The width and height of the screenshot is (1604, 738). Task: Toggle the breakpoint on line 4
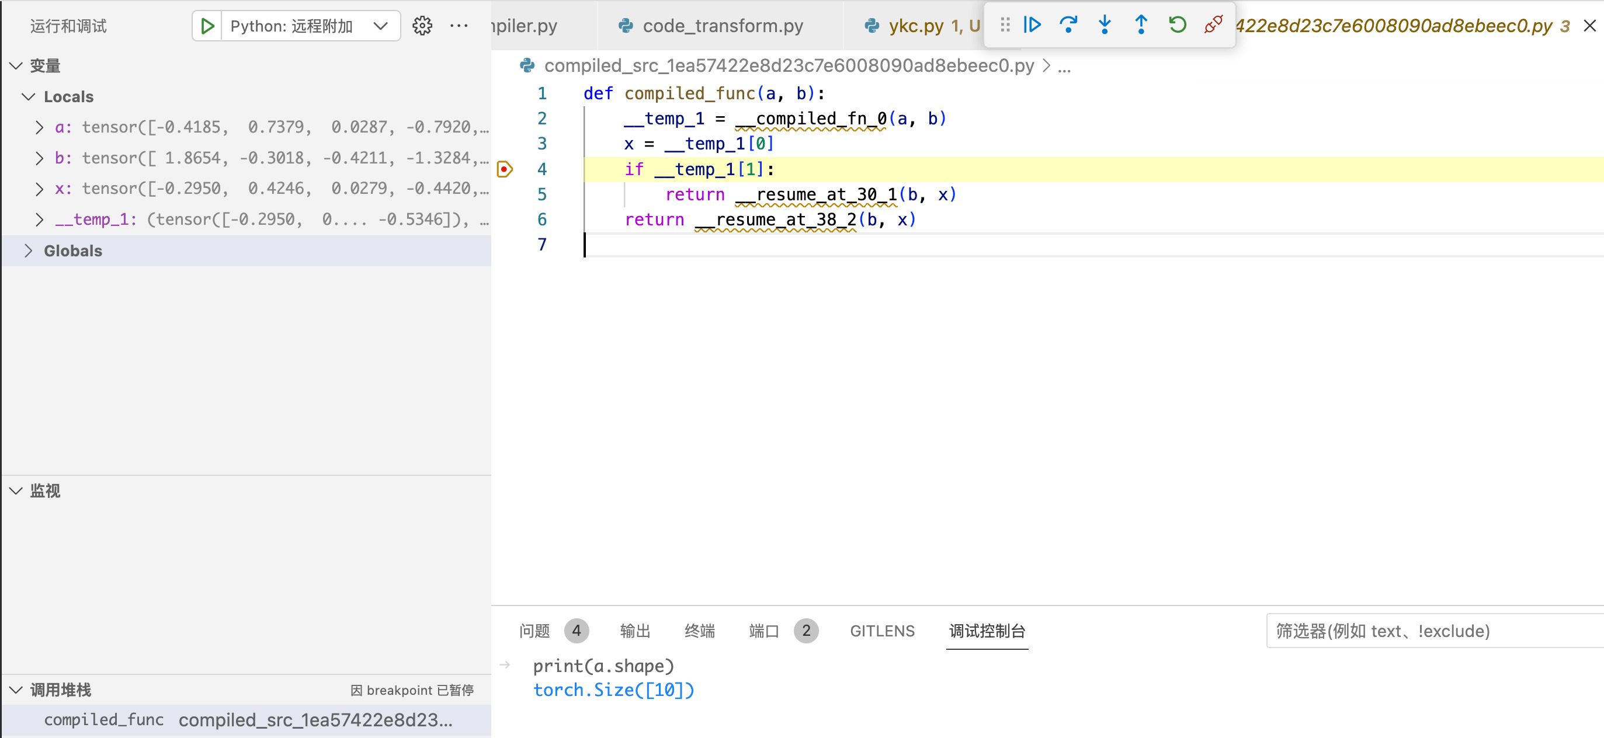click(504, 169)
